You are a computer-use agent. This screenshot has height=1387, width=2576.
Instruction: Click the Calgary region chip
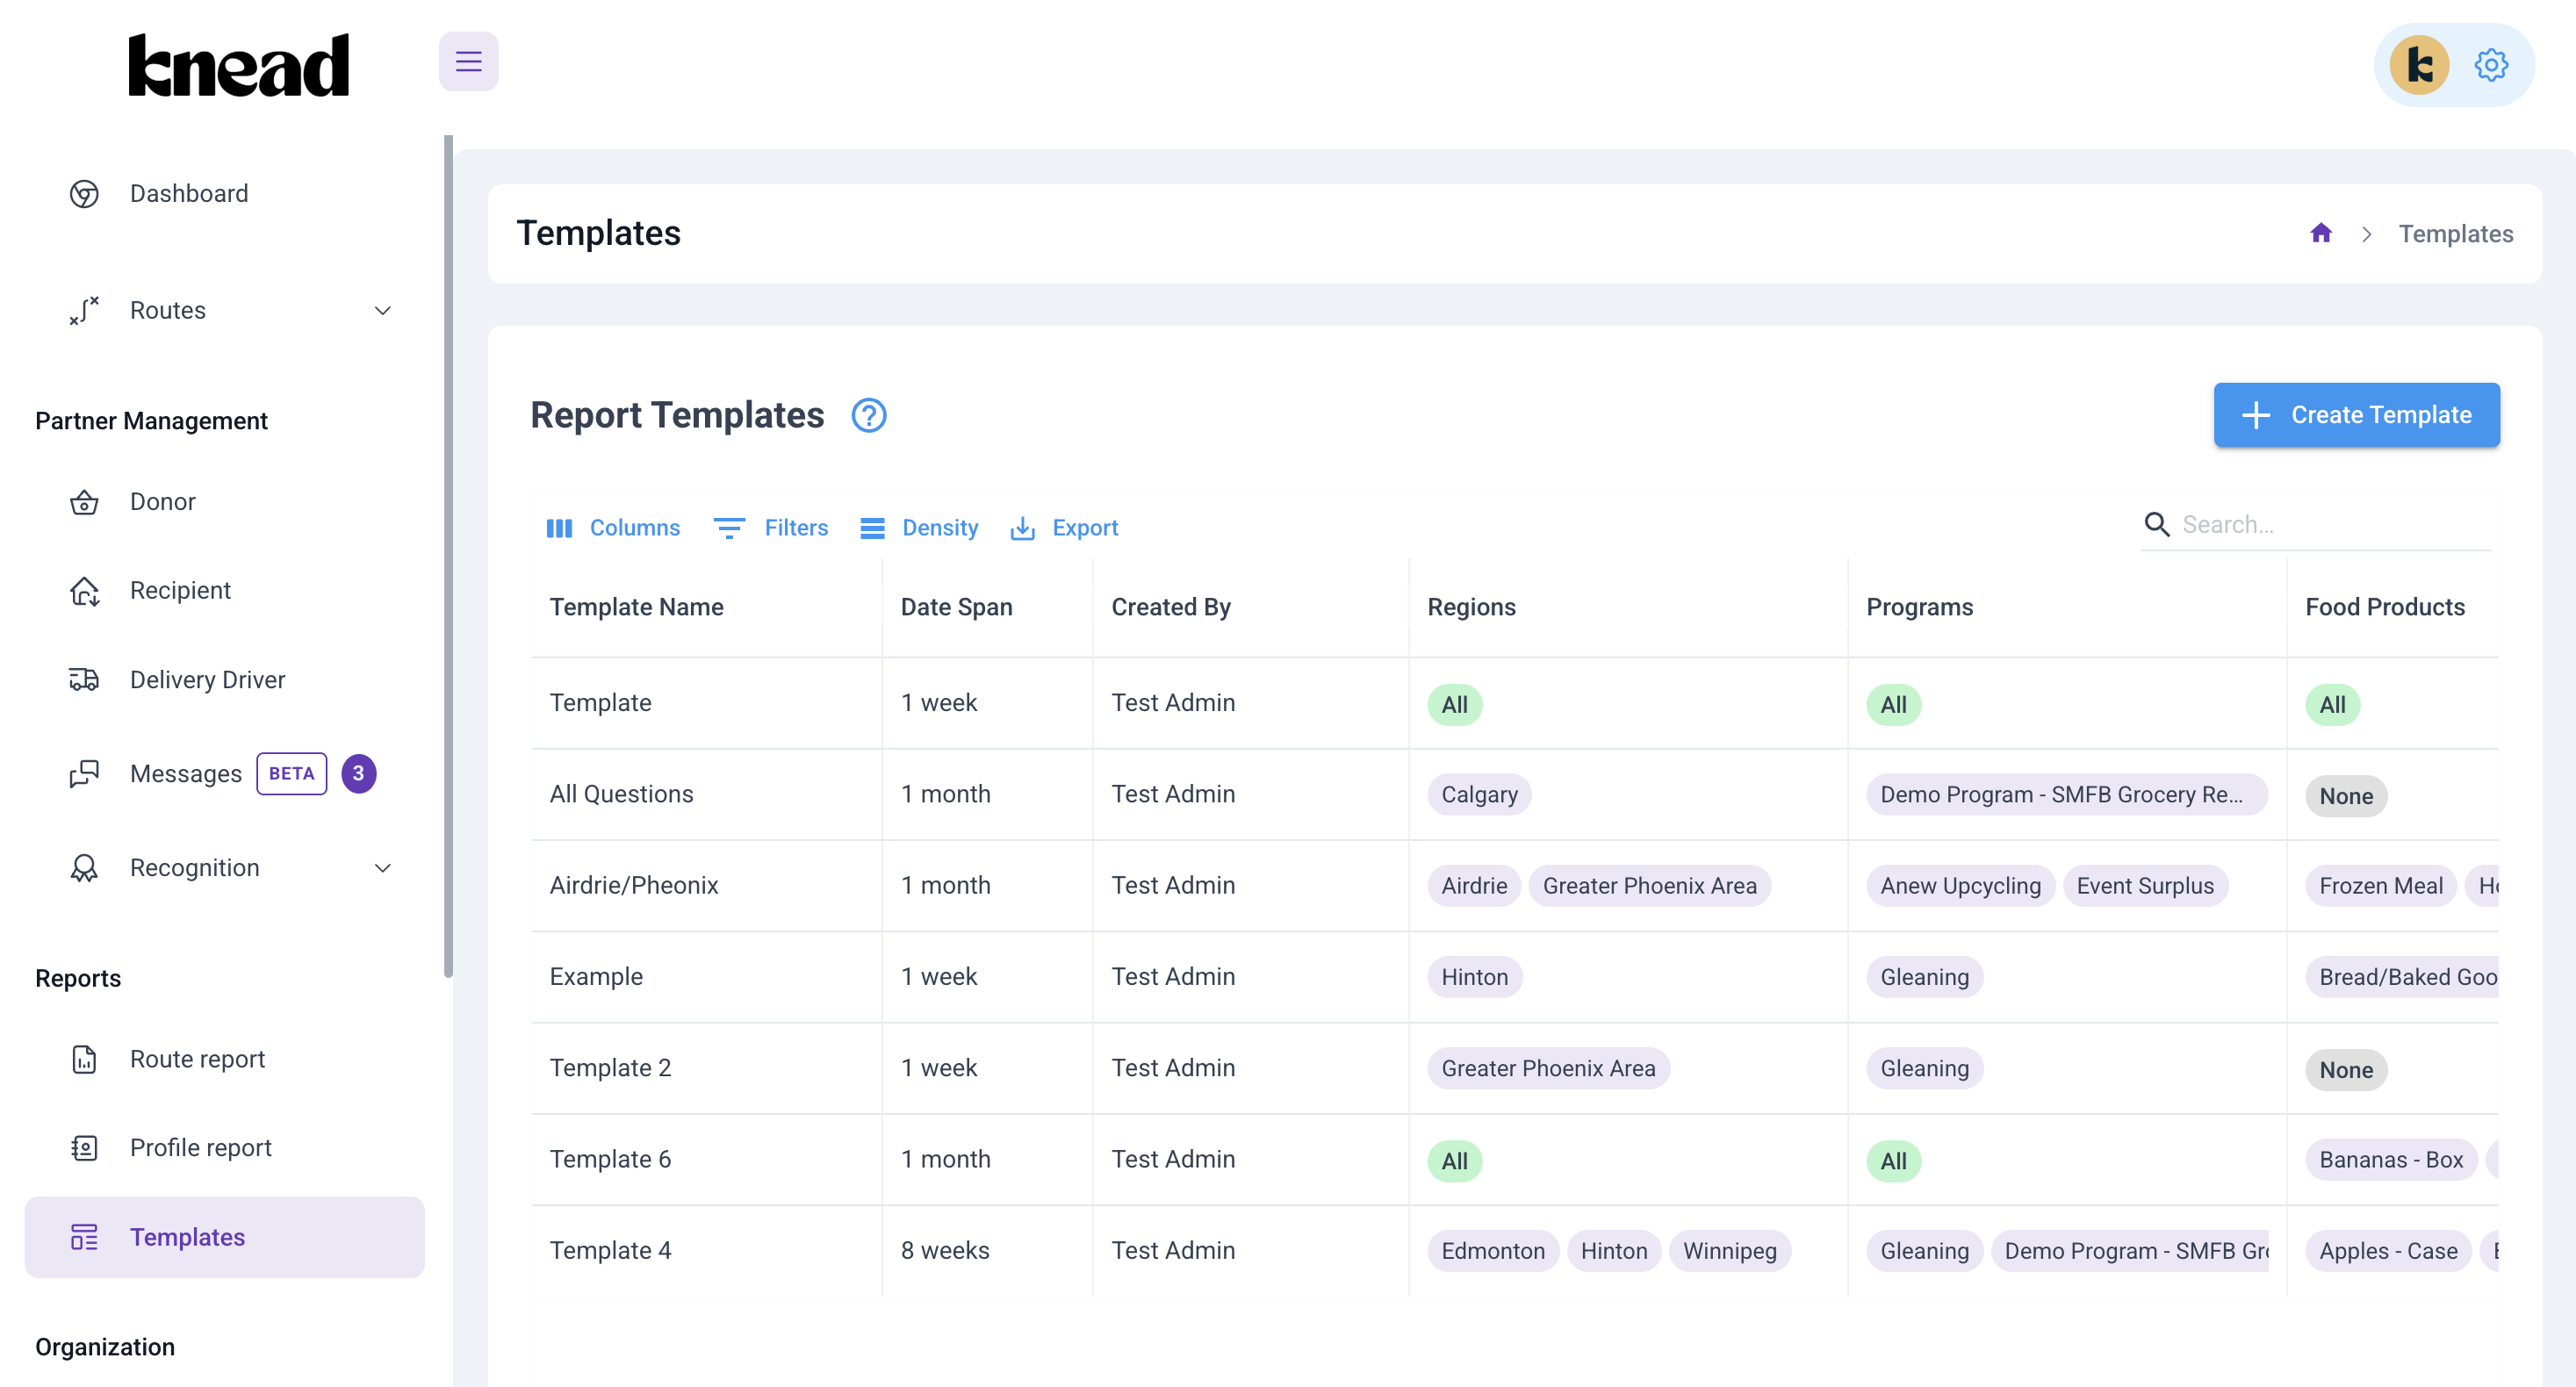[x=1479, y=795]
